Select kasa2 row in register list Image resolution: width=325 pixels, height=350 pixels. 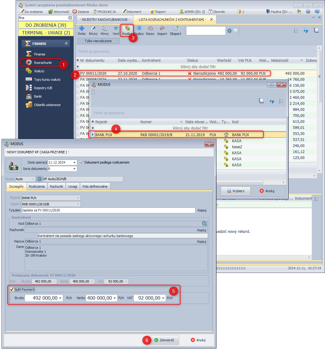(237, 147)
